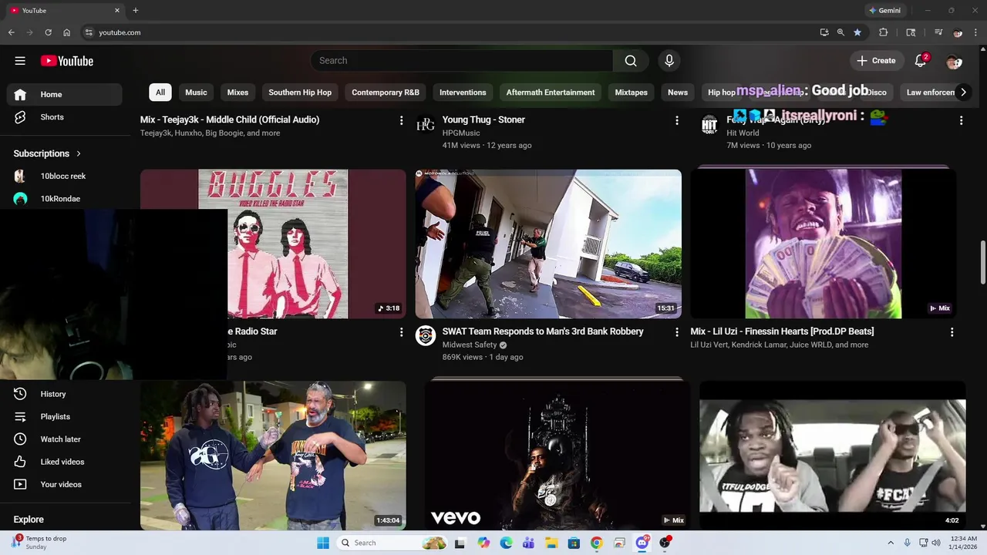Select the Music filter chip
The height and width of the screenshot is (555, 987).
click(196, 92)
